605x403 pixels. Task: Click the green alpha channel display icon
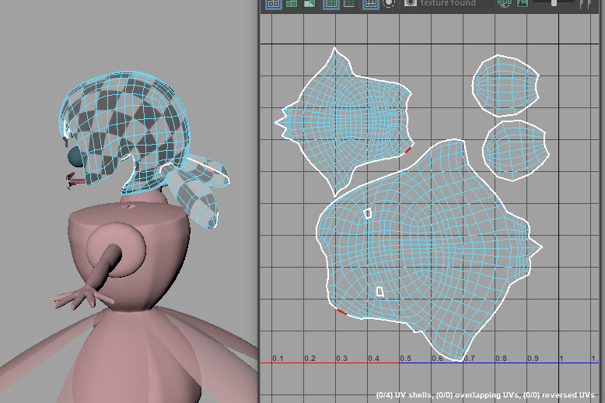523,3
